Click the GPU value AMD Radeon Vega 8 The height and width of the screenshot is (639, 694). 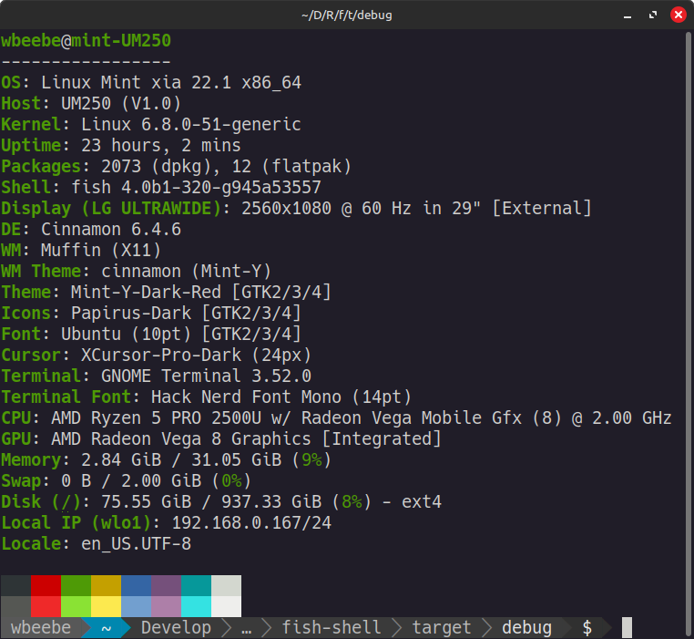[136, 438]
